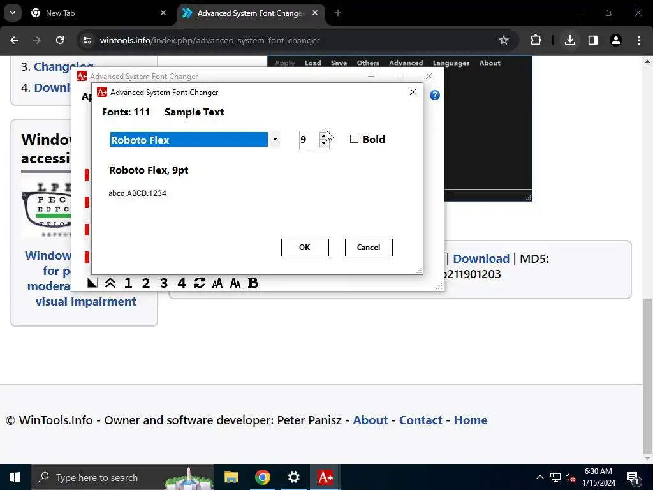The image size is (653, 490).
Task: Click the font size field showing 9
Action: click(309, 140)
